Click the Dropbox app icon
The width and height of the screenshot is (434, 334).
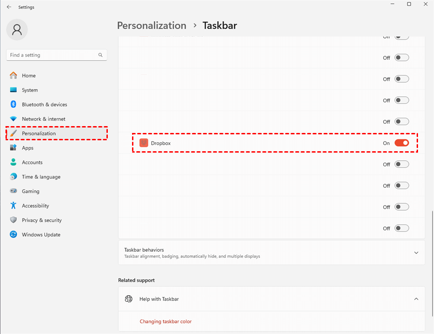[x=144, y=143]
